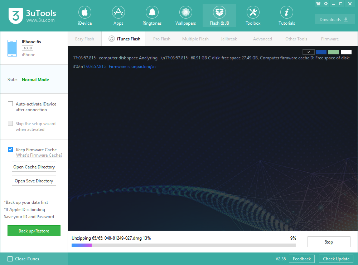Select the white log theme swatch
Screen dimensions: 358x265
click(346, 52)
